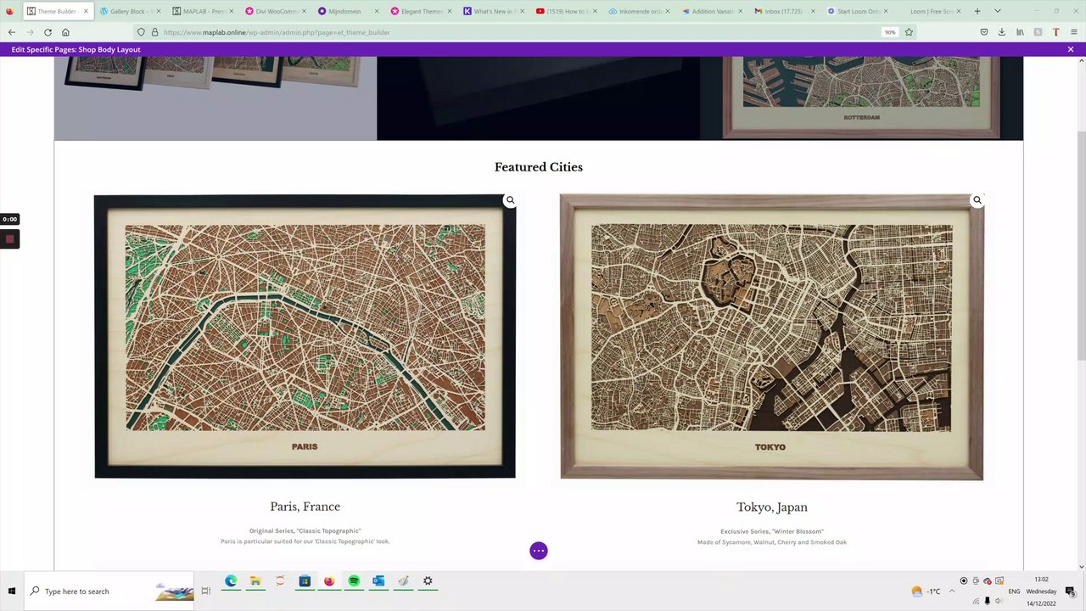The image size is (1086, 611).
Task: Click the zoom magnifier on the Paris image
Action: tap(510, 200)
